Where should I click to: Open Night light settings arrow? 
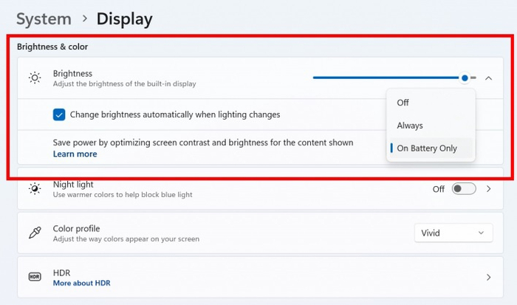[x=488, y=189]
